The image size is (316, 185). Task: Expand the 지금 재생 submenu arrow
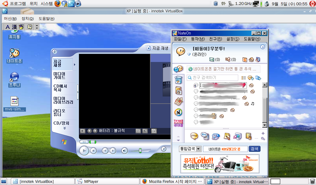click(75, 65)
